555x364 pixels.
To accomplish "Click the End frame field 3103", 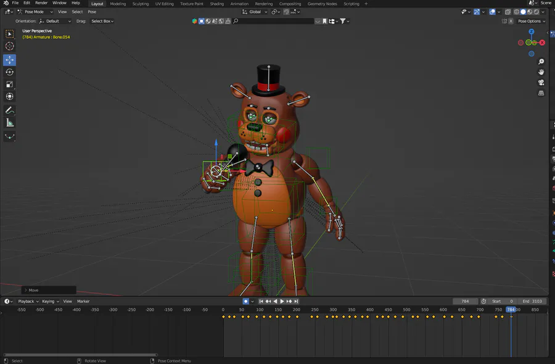I will [x=532, y=301].
